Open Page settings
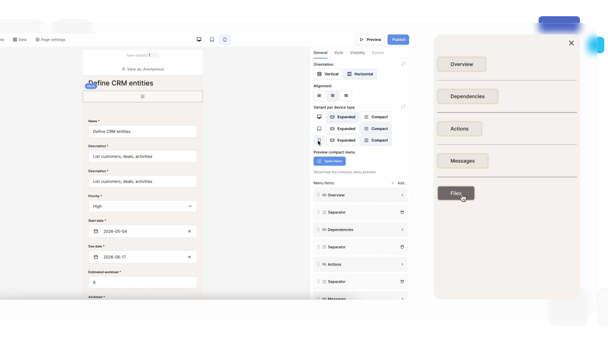Screen dimensions: 608x342 point(50,40)
